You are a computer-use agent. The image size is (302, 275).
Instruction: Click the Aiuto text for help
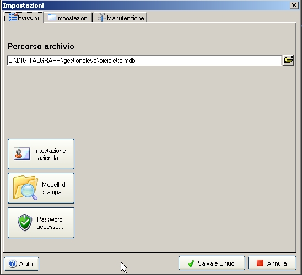(x=26, y=264)
